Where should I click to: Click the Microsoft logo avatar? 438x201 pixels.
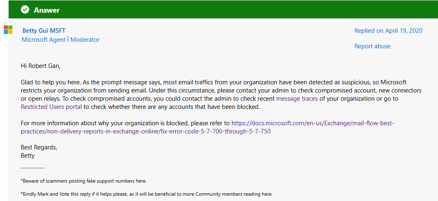(x=8, y=29)
